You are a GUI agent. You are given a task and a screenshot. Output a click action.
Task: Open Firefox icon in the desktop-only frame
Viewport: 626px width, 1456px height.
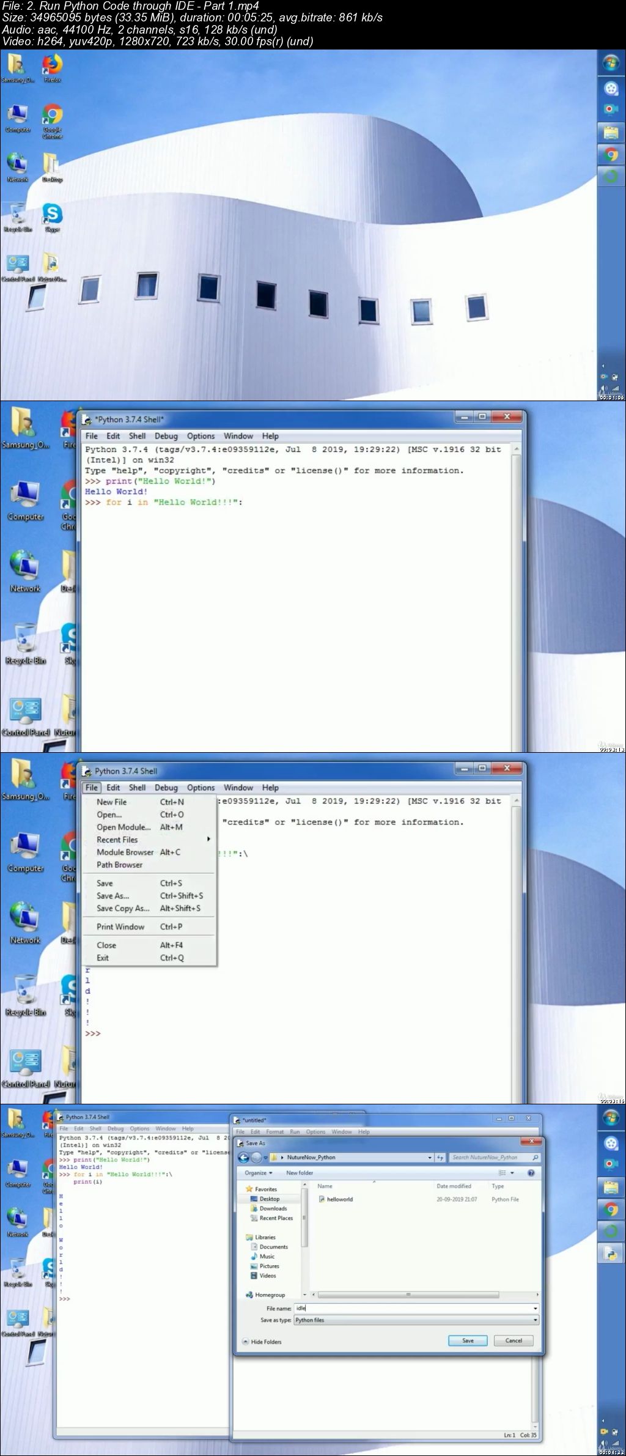point(52,68)
